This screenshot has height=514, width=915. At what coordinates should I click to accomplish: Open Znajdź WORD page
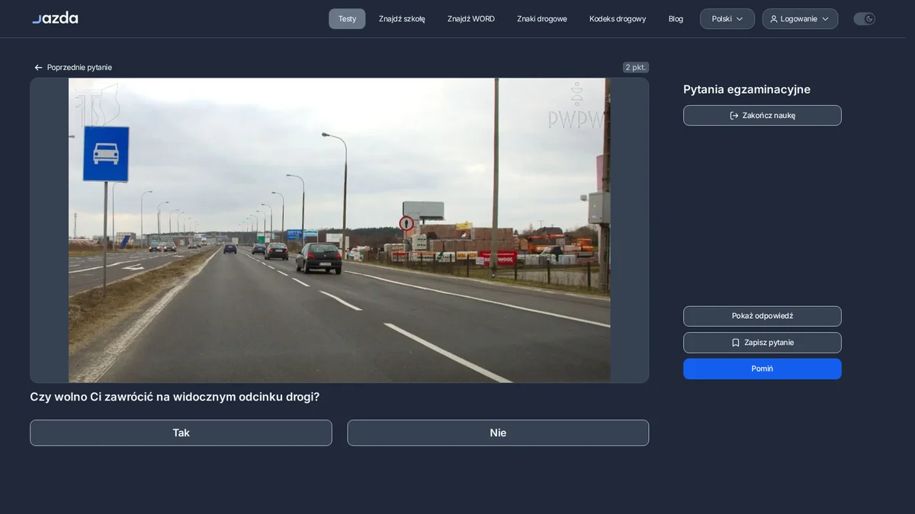471,19
